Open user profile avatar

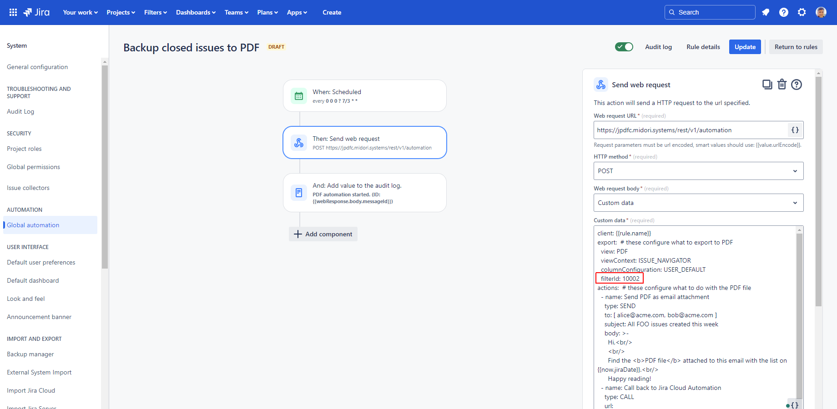click(821, 12)
